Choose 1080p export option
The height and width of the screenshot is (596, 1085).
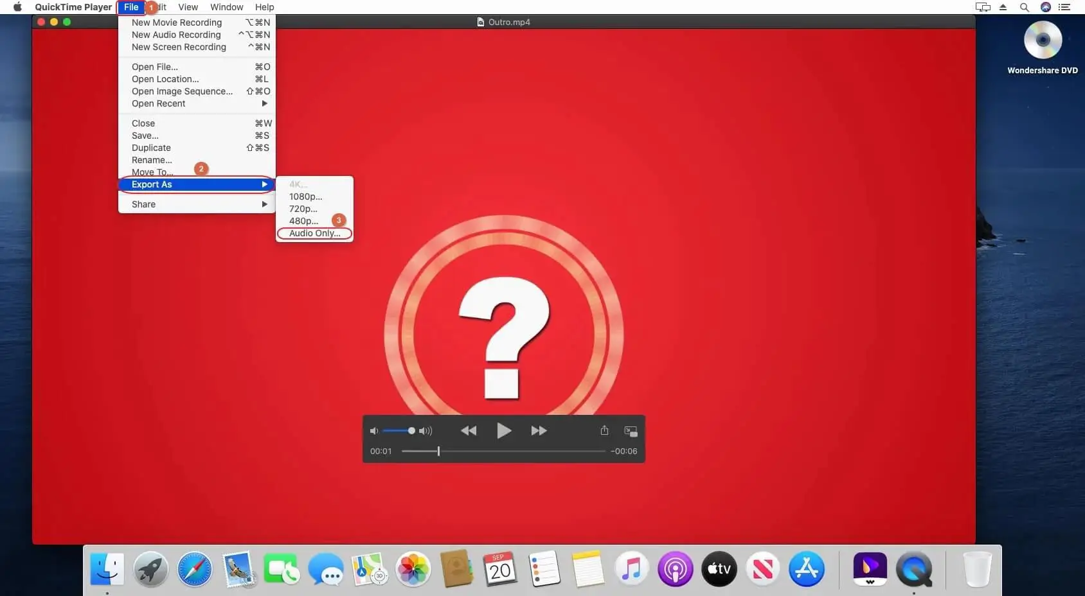coord(314,197)
